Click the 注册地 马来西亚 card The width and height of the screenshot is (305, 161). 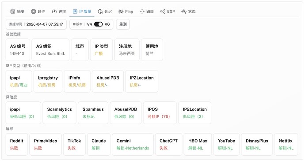tap(127, 50)
